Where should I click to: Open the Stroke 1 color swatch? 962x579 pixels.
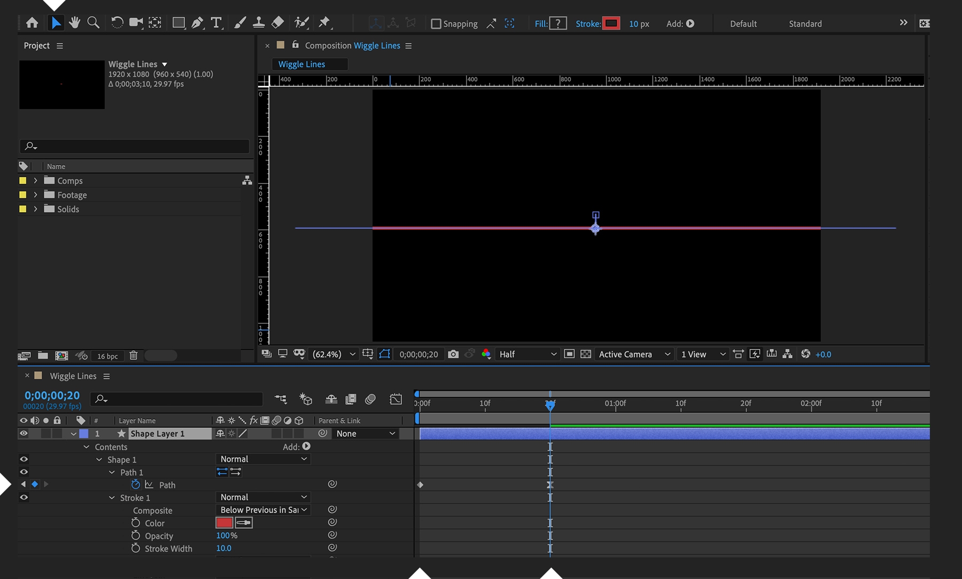224,523
